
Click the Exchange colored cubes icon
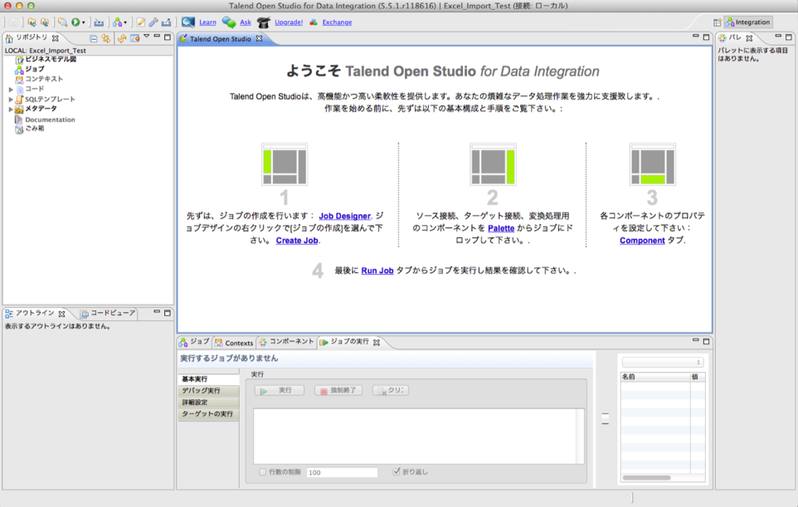[x=314, y=22]
